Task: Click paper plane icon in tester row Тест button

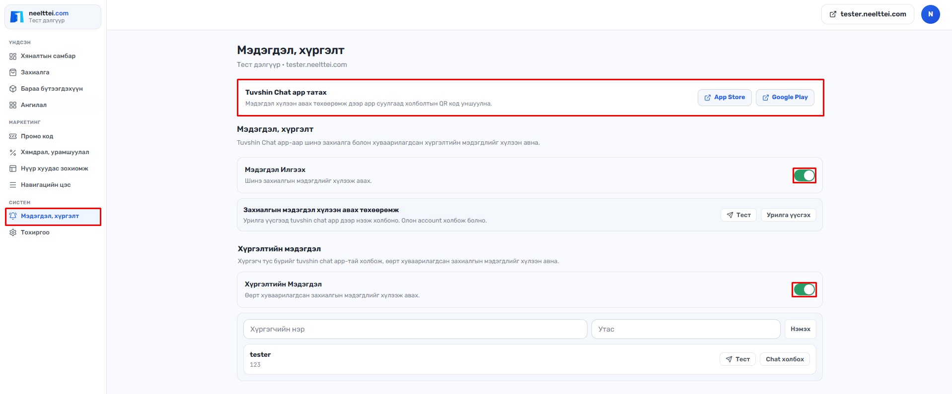Action: click(x=729, y=359)
